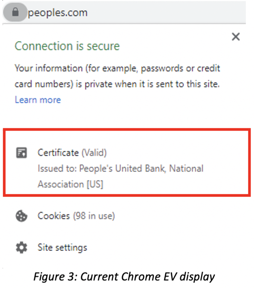
Task: Click 'card numbers) is private' text line
Action: tap(117, 84)
